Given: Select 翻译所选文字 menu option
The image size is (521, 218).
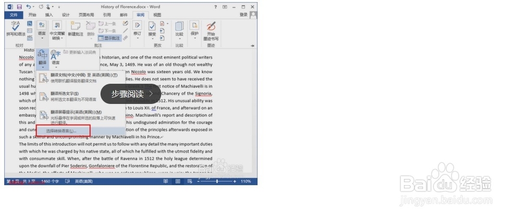Looking at the screenshot, I should click(x=80, y=97).
